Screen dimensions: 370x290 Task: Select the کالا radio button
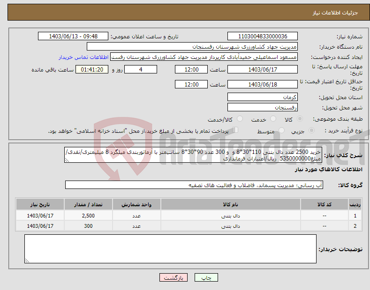click(300, 119)
